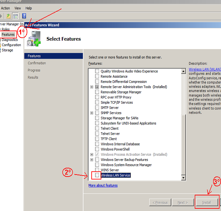Select Roles in the Server Manager tree

point(6,29)
